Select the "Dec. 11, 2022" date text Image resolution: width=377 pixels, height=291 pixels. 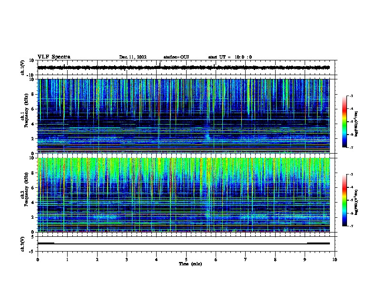tap(133, 57)
